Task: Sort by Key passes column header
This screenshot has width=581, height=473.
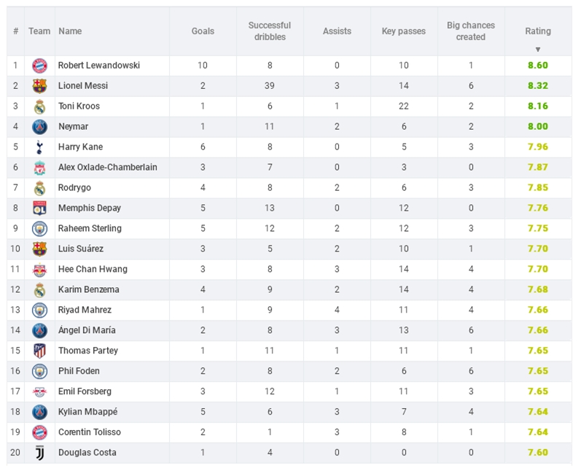Action: pos(404,31)
